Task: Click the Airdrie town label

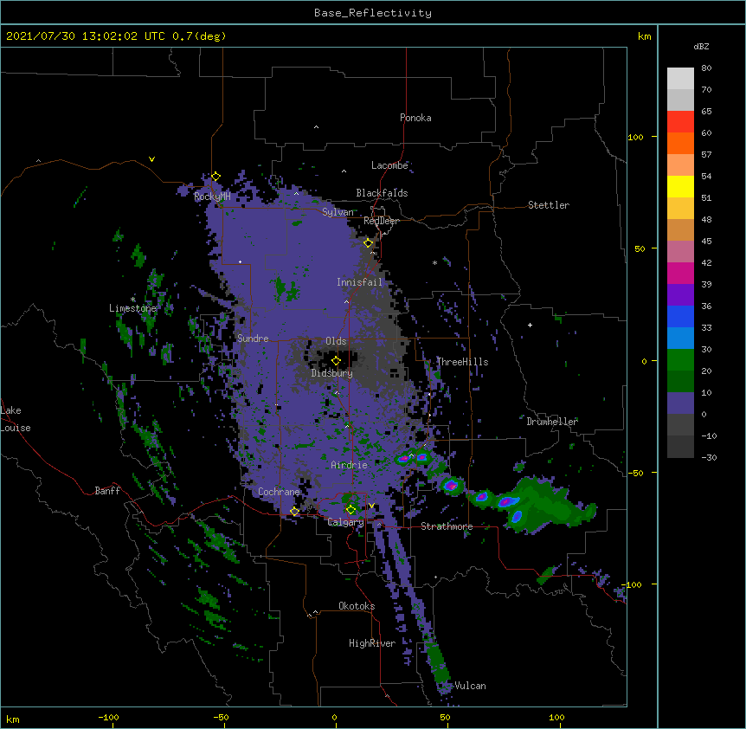Action: [349, 465]
